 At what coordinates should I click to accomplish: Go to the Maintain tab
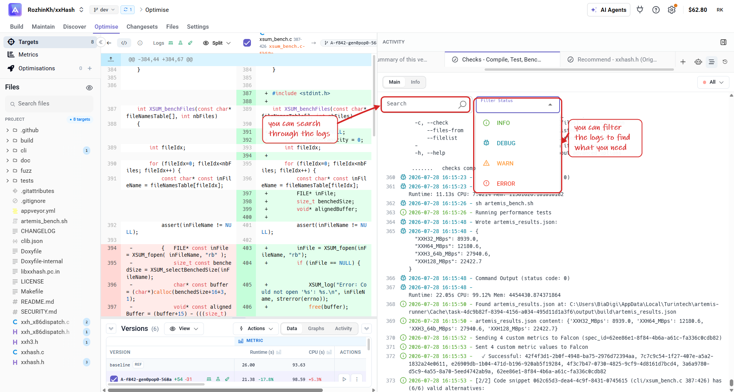[43, 27]
